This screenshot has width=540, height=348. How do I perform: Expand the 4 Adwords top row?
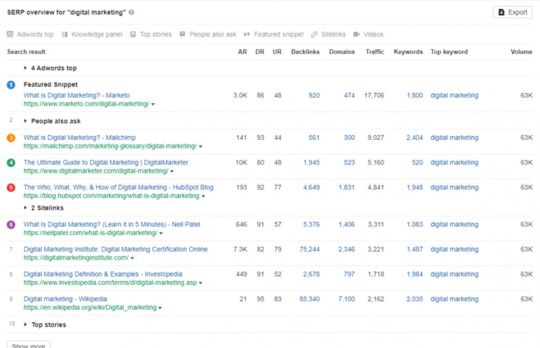click(x=26, y=68)
